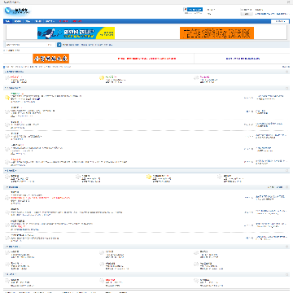The image size is (293, 293).
Task: Collapse the last forum category via its toggle
Action: tap(286, 275)
